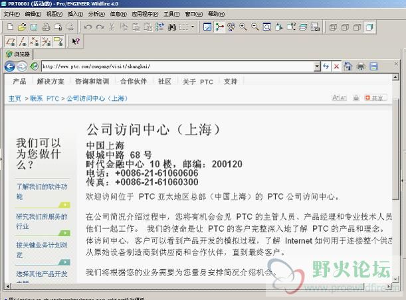
Task: Click the email with attachment icon
Action: (x=58, y=27)
